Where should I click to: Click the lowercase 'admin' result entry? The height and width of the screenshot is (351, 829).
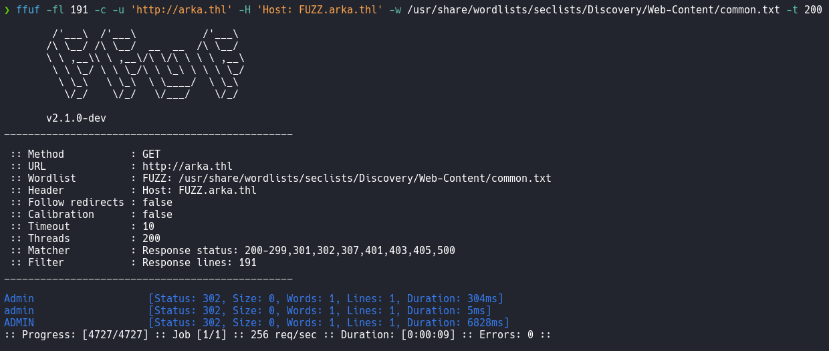tap(19, 311)
